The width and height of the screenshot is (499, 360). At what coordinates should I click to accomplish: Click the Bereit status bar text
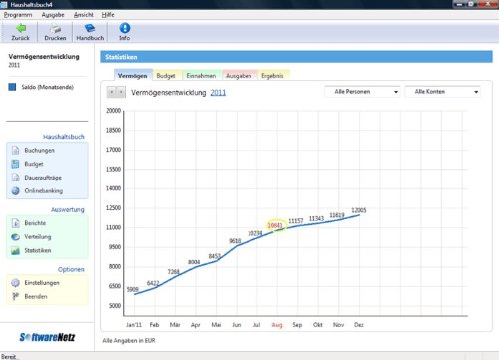coord(8,356)
